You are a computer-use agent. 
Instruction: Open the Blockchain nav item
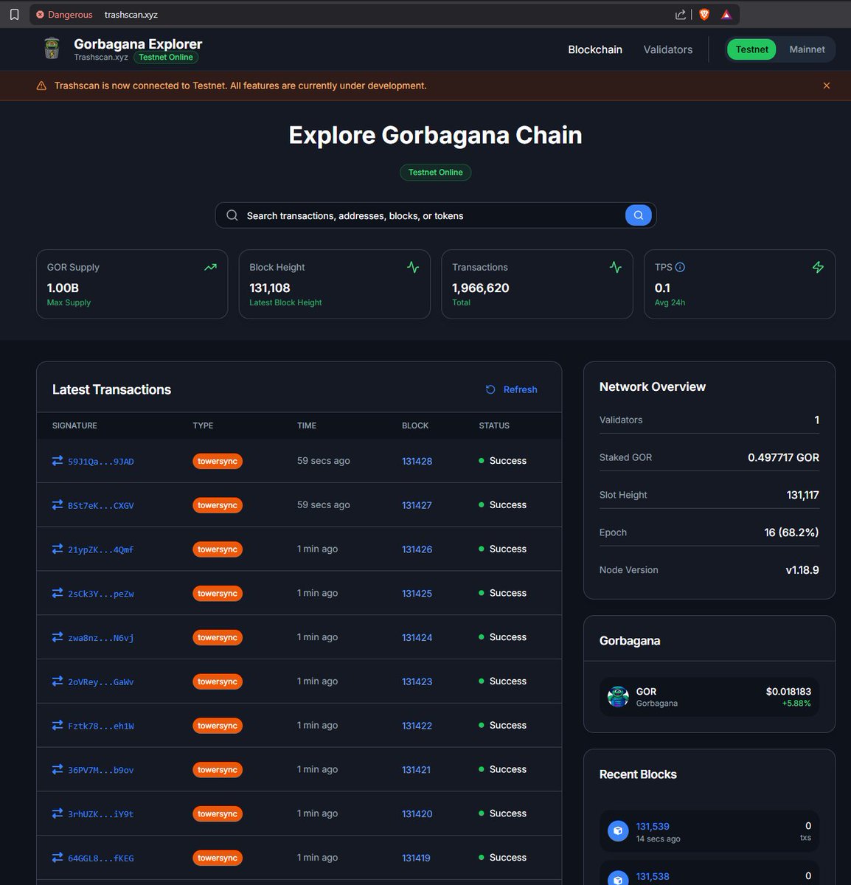pos(595,49)
